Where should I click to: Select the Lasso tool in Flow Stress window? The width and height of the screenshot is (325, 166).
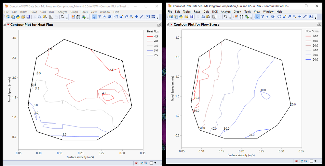coord(290,17)
